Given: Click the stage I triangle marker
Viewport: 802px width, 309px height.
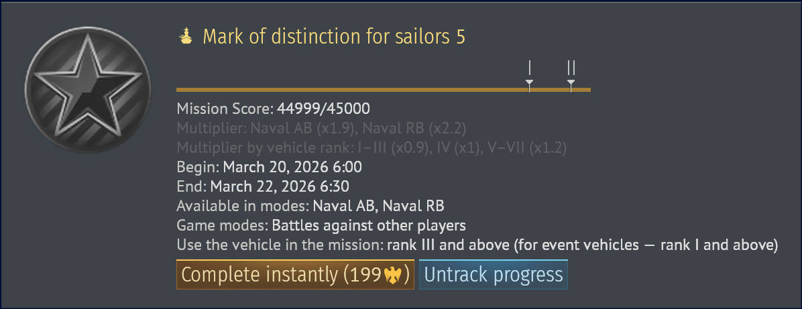Looking at the screenshot, I should click(x=530, y=82).
